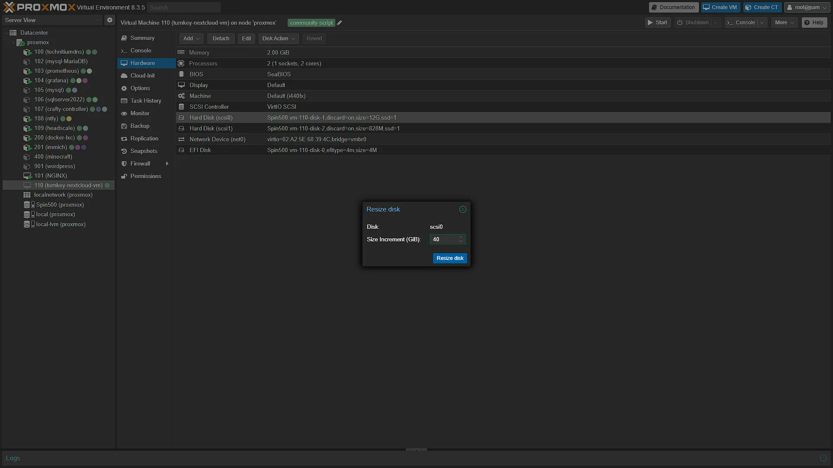The width and height of the screenshot is (833, 468).
Task: Click the SCSI Controller database icon
Action: pyautogui.click(x=181, y=107)
